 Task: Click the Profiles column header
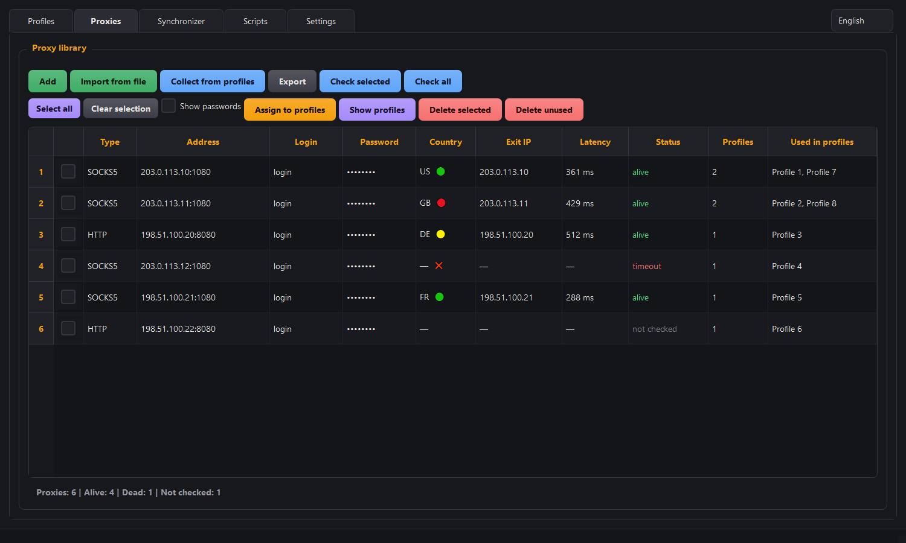(738, 142)
